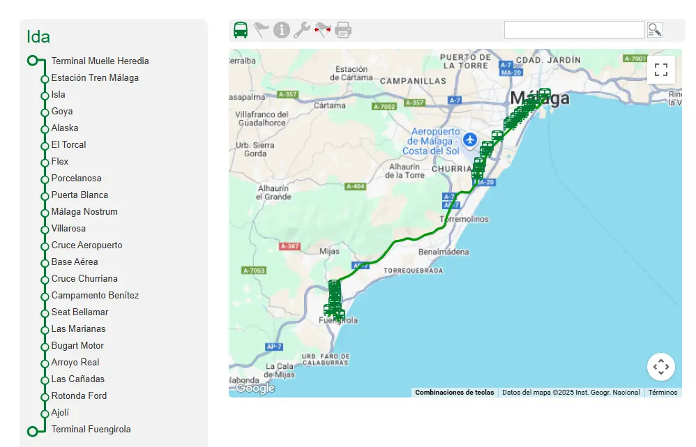Image resolution: width=696 pixels, height=447 pixels.
Task: Open Combinaciones de teclas
Action: (x=455, y=392)
